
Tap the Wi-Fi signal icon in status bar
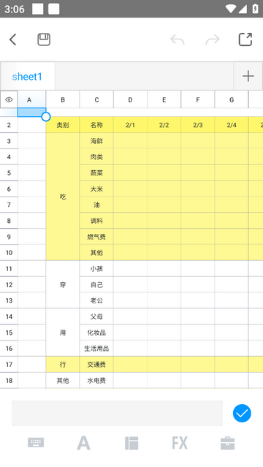click(231, 9)
